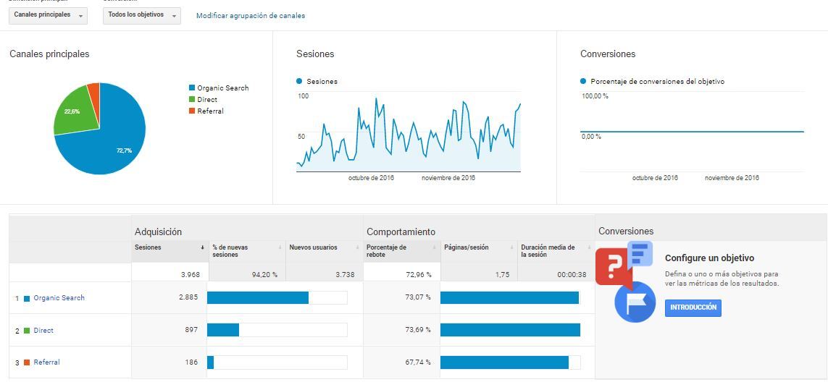Click the Direct legend entry

(203, 100)
